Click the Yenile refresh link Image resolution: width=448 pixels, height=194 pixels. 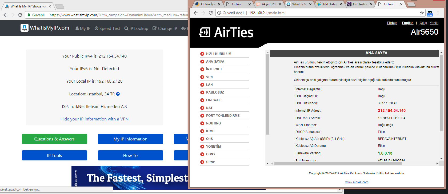click(x=434, y=23)
